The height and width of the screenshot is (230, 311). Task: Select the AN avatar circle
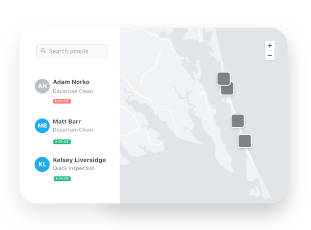click(x=42, y=86)
